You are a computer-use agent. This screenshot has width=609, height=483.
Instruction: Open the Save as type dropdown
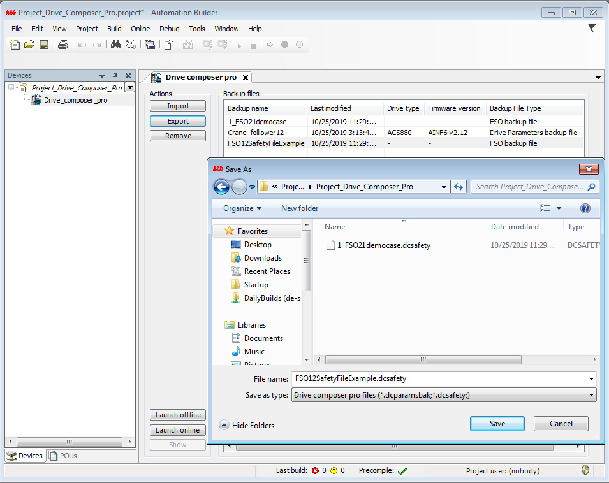point(590,394)
